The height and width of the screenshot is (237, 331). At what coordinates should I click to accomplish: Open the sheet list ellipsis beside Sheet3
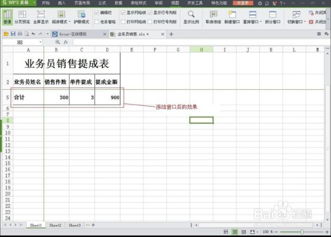point(88,225)
